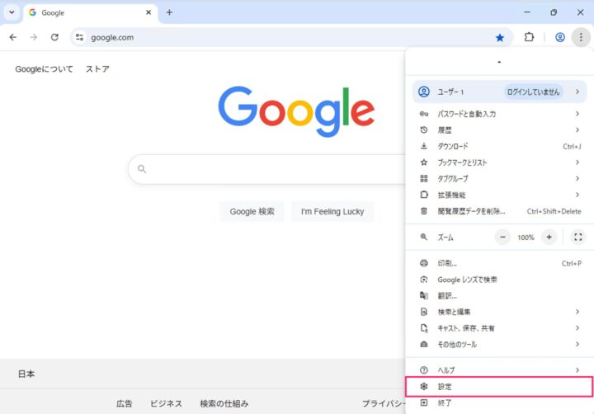Viewport: 594px width, 414px height.
Task: Choose Google レンズで検索 menu item
Action: [499, 280]
